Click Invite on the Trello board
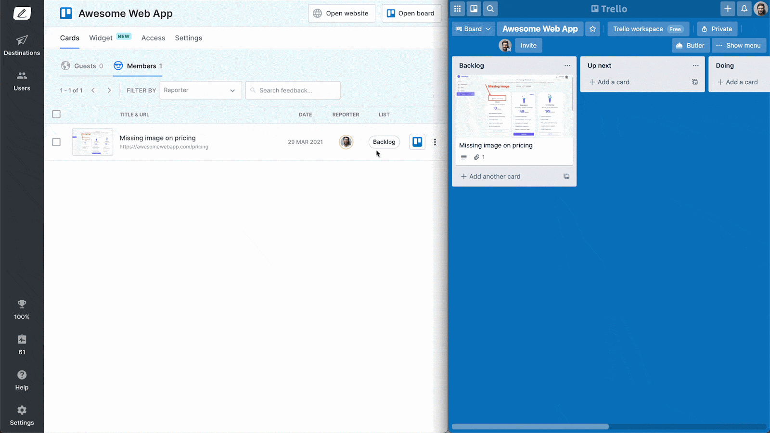 (x=528, y=46)
